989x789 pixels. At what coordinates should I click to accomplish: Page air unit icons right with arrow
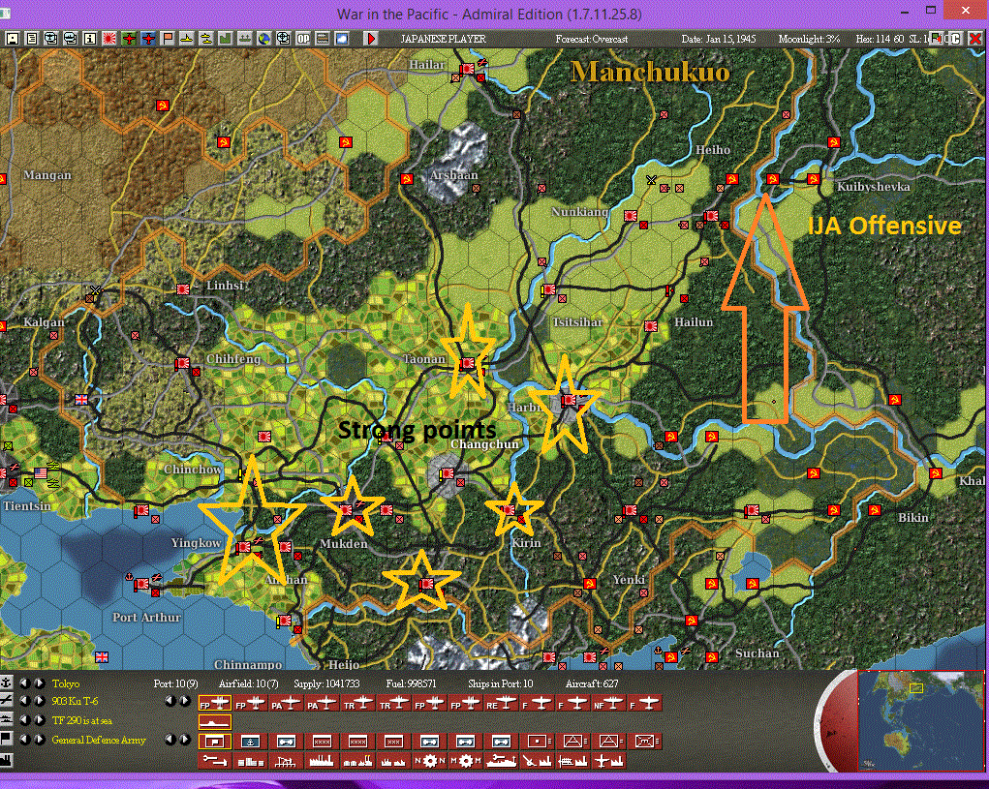point(185,700)
